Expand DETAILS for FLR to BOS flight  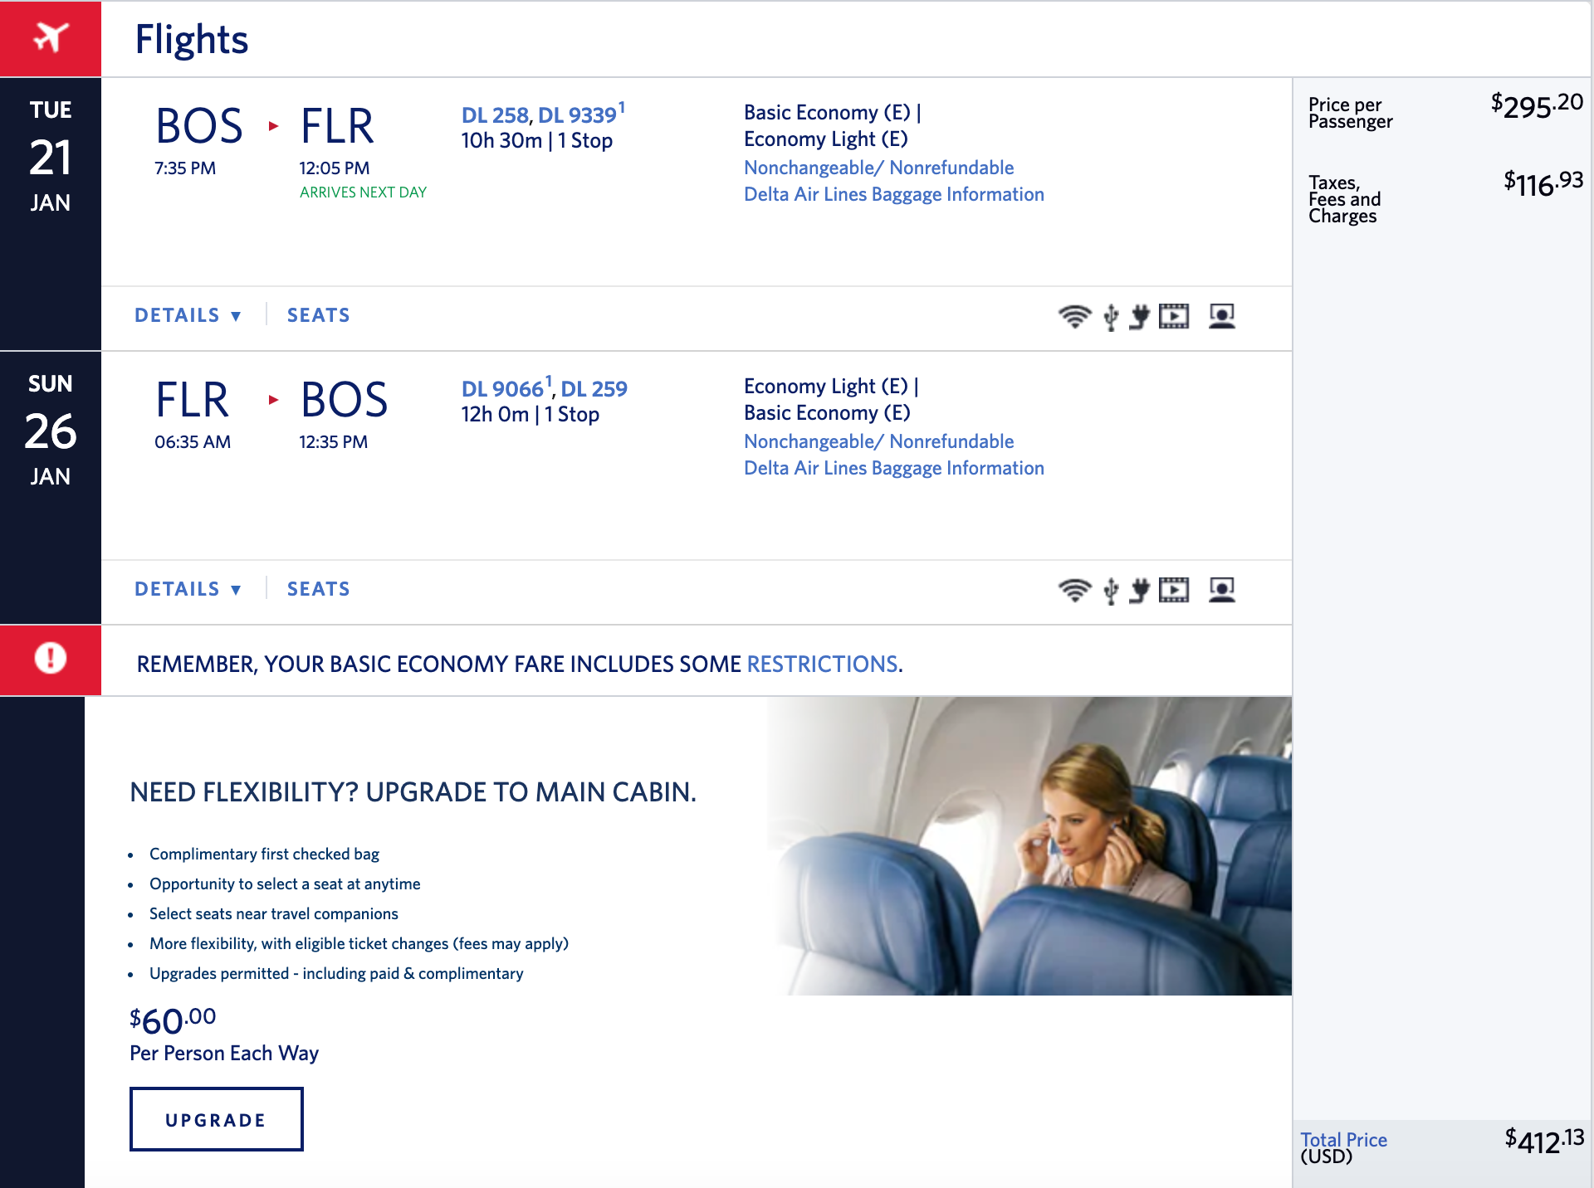click(188, 589)
